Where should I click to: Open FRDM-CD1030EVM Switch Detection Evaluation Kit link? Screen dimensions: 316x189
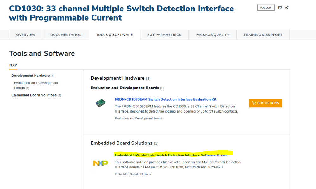tap(166, 99)
